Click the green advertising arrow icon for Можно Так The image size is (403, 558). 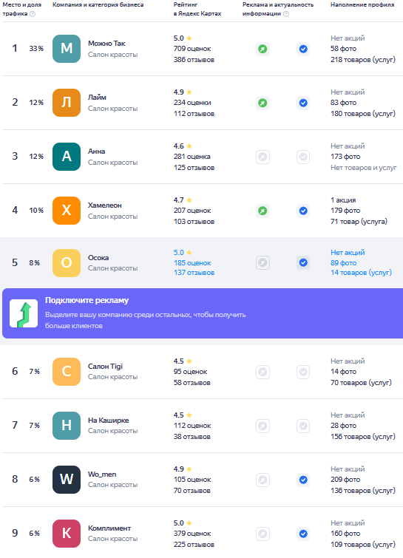[263, 49]
